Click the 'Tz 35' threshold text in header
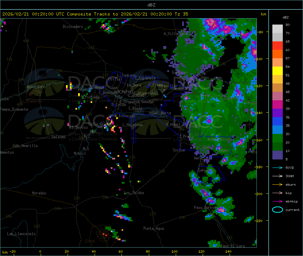The image size is (303, 256). coord(181,14)
